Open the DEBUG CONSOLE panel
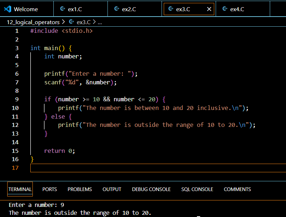Viewport: 286px width, 217px height. (x=151, y=189)
